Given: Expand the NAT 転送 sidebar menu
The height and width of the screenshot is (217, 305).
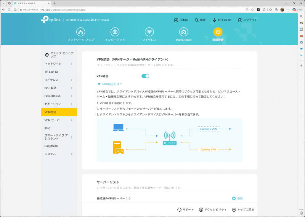Looking at the screenshot, I should click(x=59, y=88).
